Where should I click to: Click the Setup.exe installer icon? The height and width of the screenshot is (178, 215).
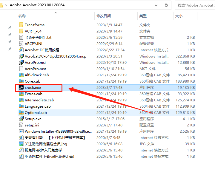(x=21, y=119)
